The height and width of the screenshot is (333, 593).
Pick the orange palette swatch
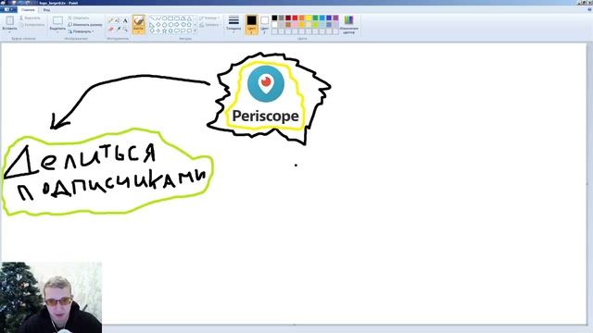pyautogui.click(x=302, y=18)
